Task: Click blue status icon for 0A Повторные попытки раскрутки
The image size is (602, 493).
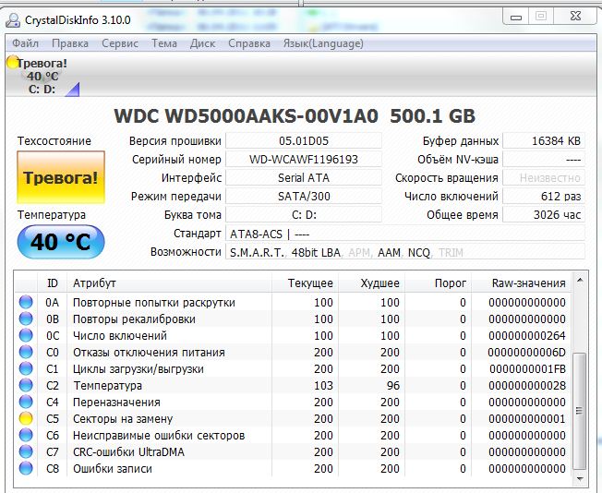Action: coord(26,302)
